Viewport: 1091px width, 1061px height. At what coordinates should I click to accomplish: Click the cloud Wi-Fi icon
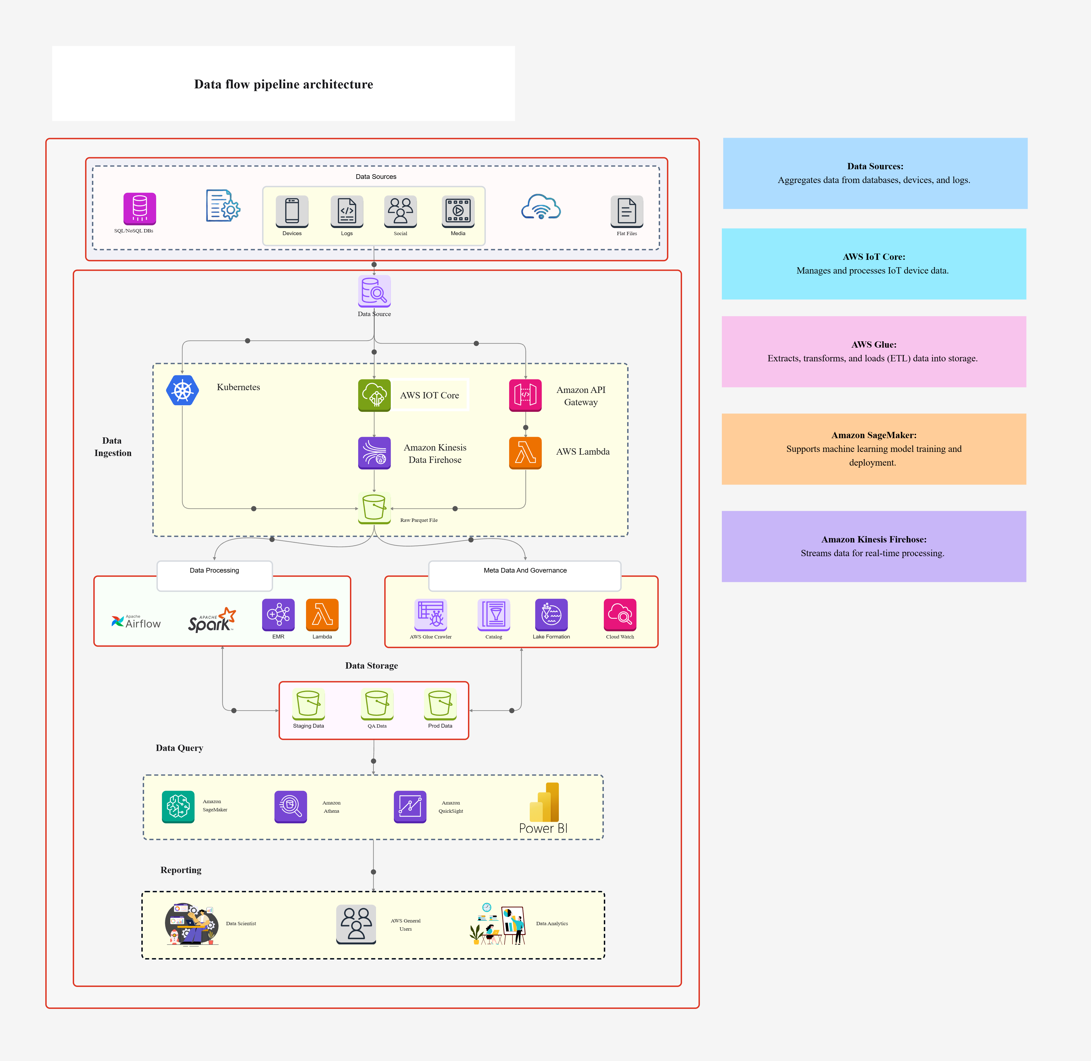pos(541,207)
